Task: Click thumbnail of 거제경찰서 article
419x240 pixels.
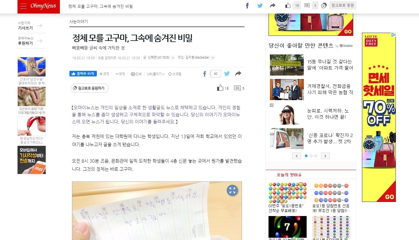Action: (287, 89)
